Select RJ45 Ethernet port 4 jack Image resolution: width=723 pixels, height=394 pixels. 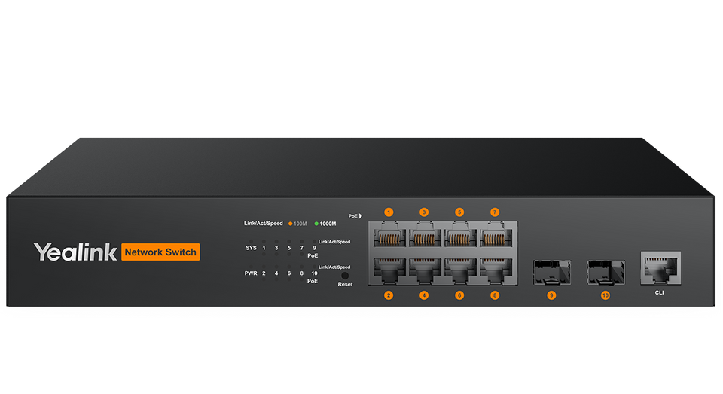point(424,270)
